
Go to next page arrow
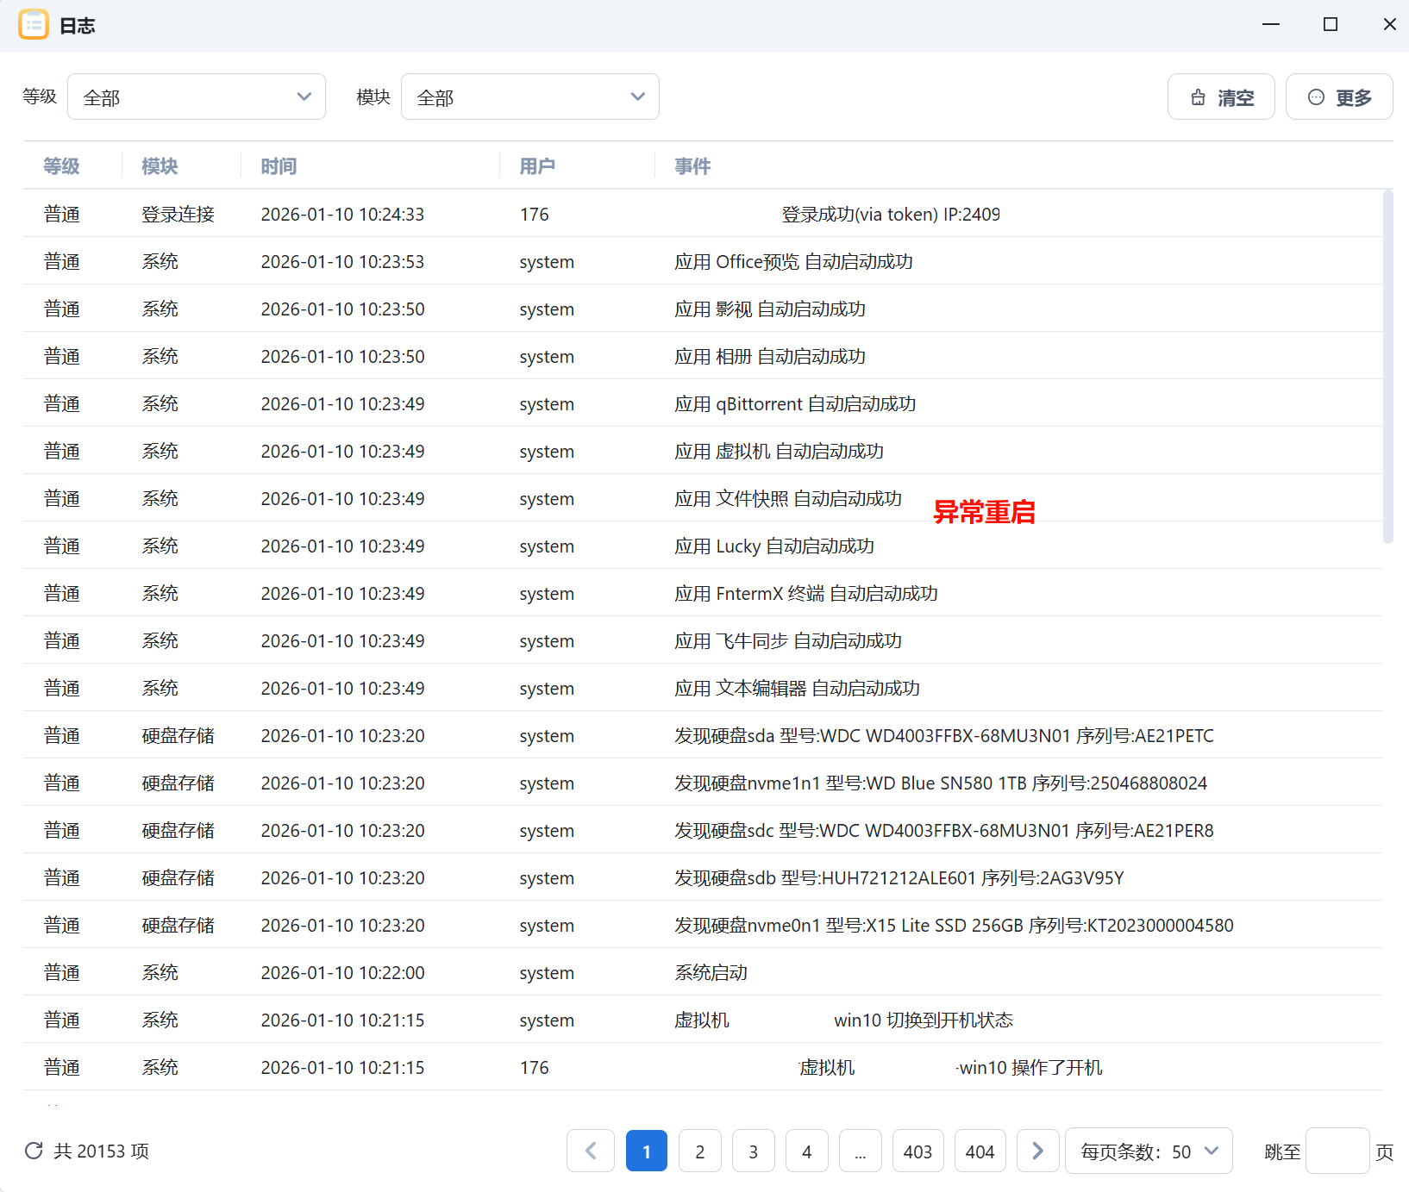(1038, 1151)
